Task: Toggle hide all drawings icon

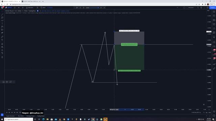Action: point(2,53)
